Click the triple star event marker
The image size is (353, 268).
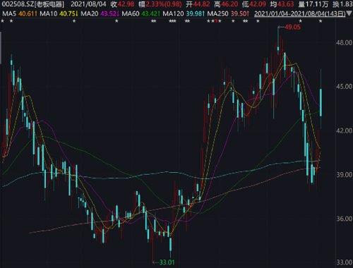(x=173, y=21)
